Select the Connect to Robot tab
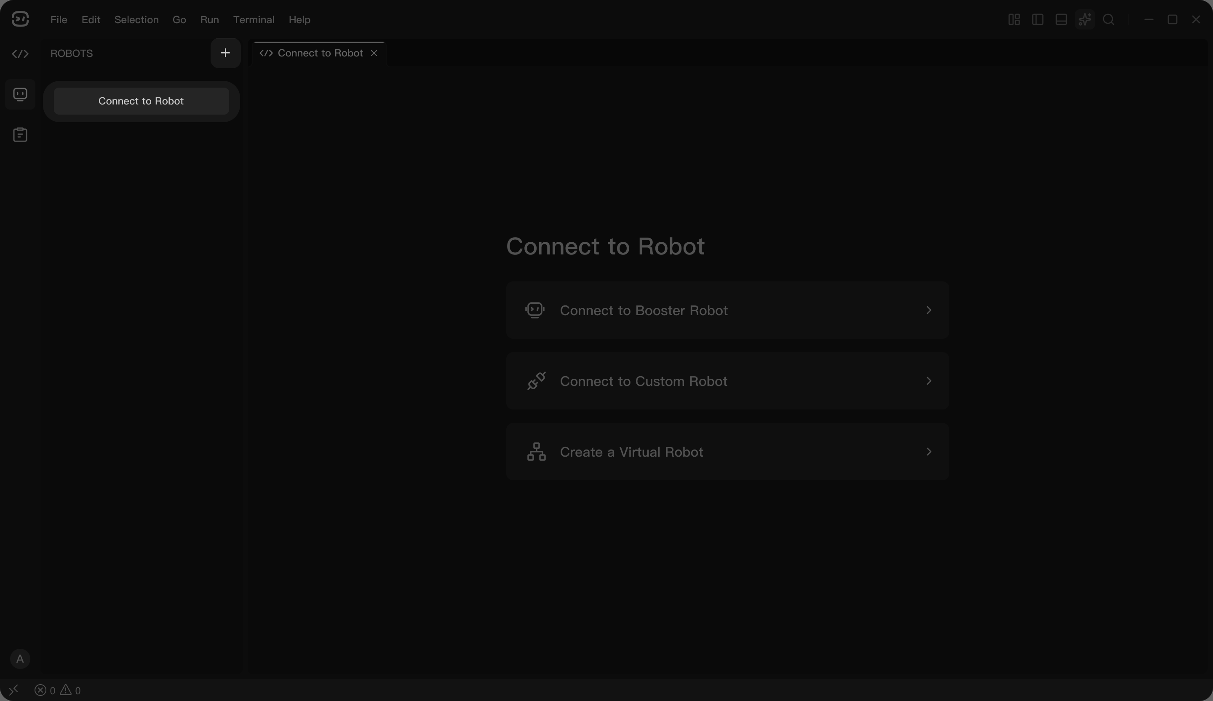Viewport: 1213px width, 701px height. [x=320, y=54]
